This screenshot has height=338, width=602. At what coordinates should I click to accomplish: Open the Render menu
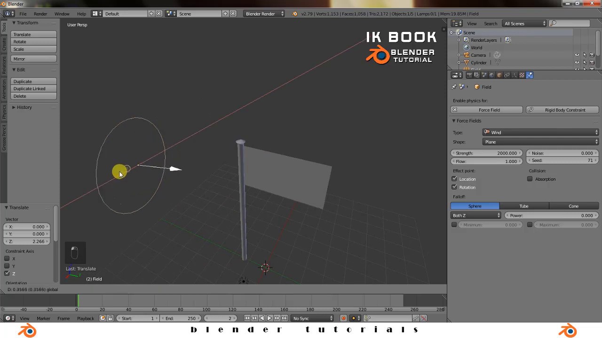tap(40, 14)
